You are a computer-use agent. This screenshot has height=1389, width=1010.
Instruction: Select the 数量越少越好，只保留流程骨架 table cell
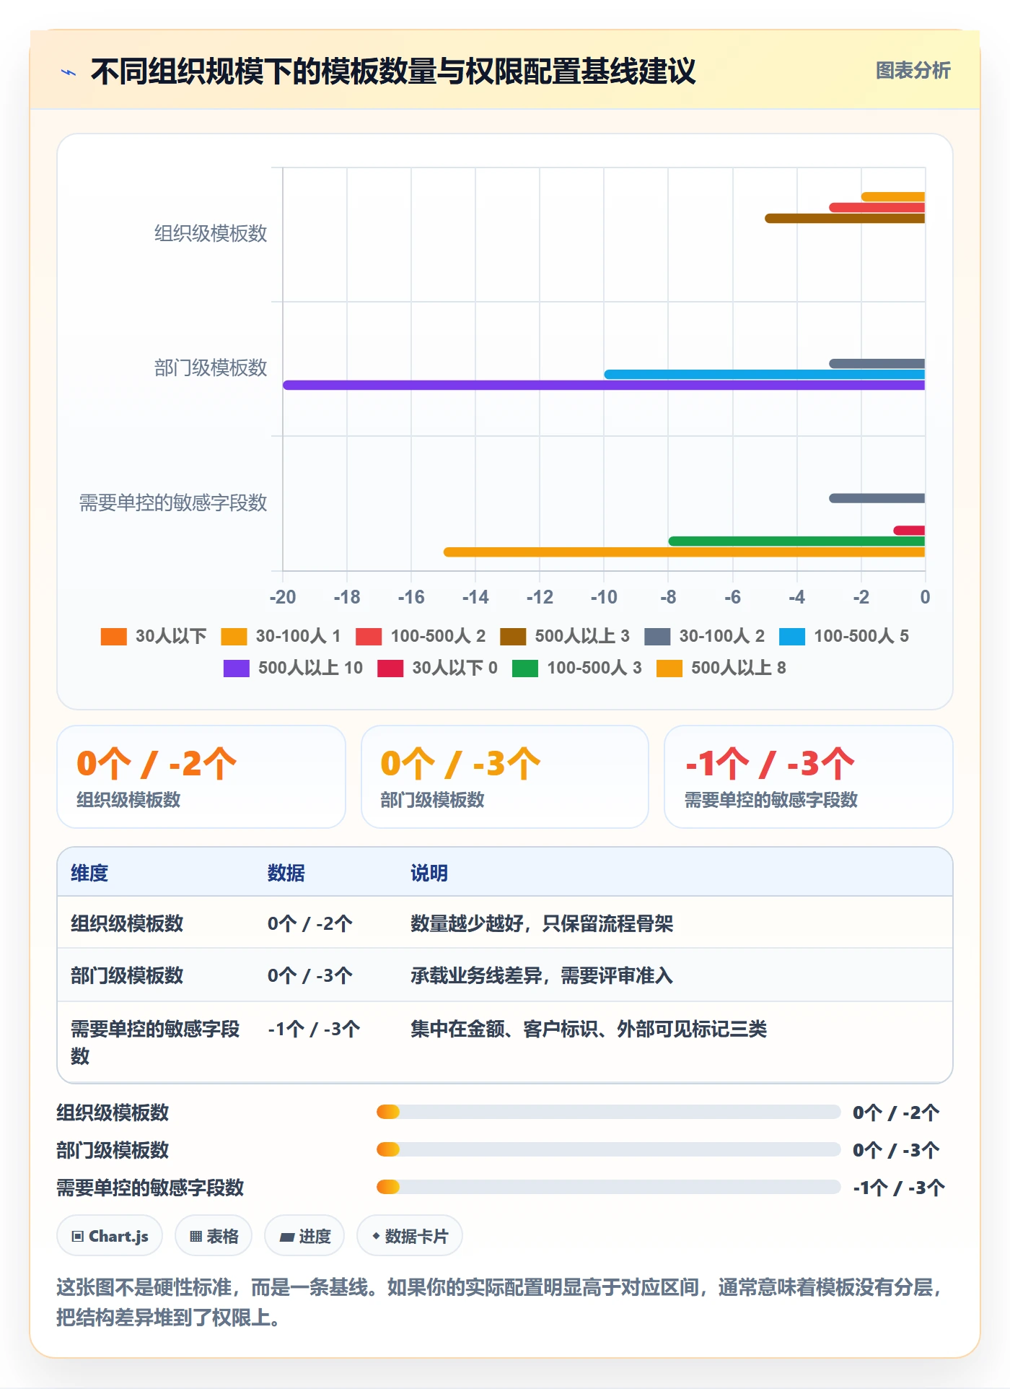(x=542, y=923)
